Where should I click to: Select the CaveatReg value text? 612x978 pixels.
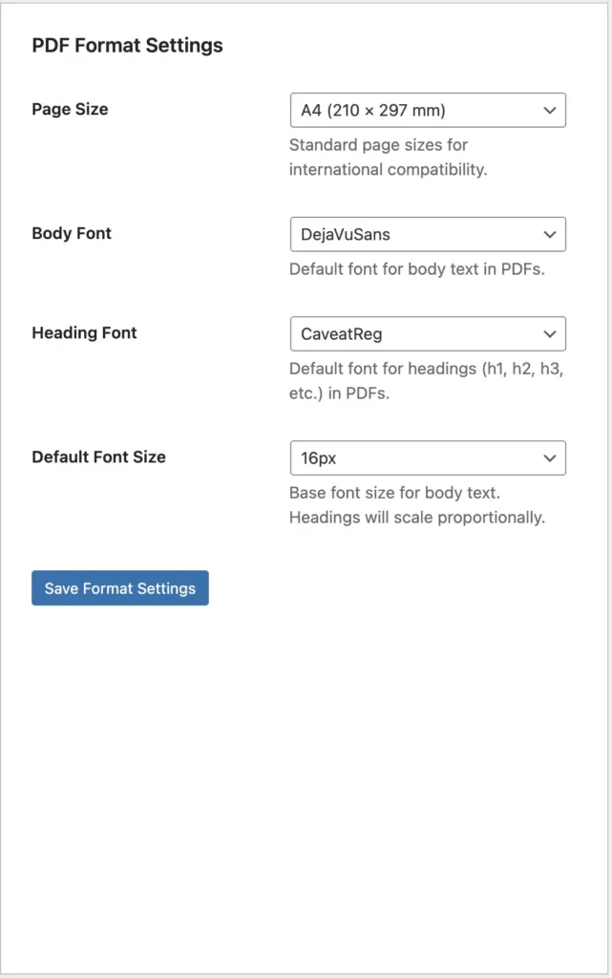[x=342, y=334]
